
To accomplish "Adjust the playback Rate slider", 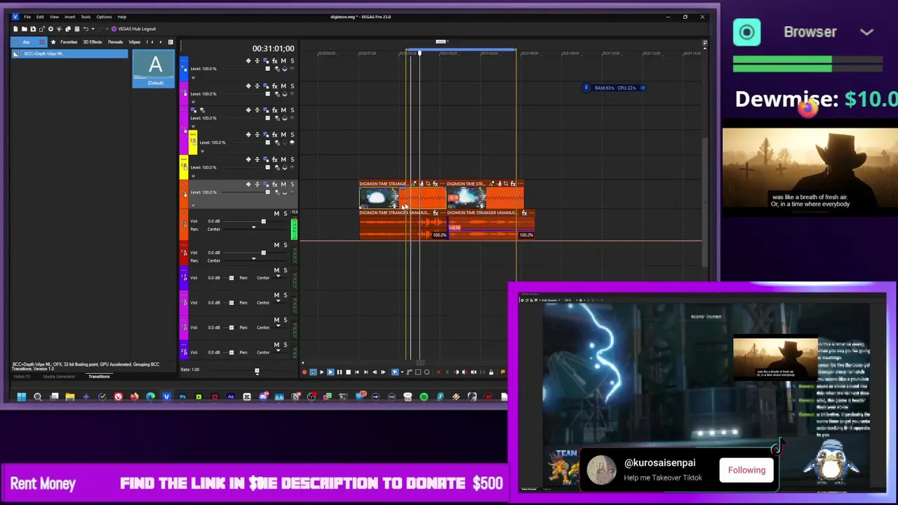I will coord(257,371).
